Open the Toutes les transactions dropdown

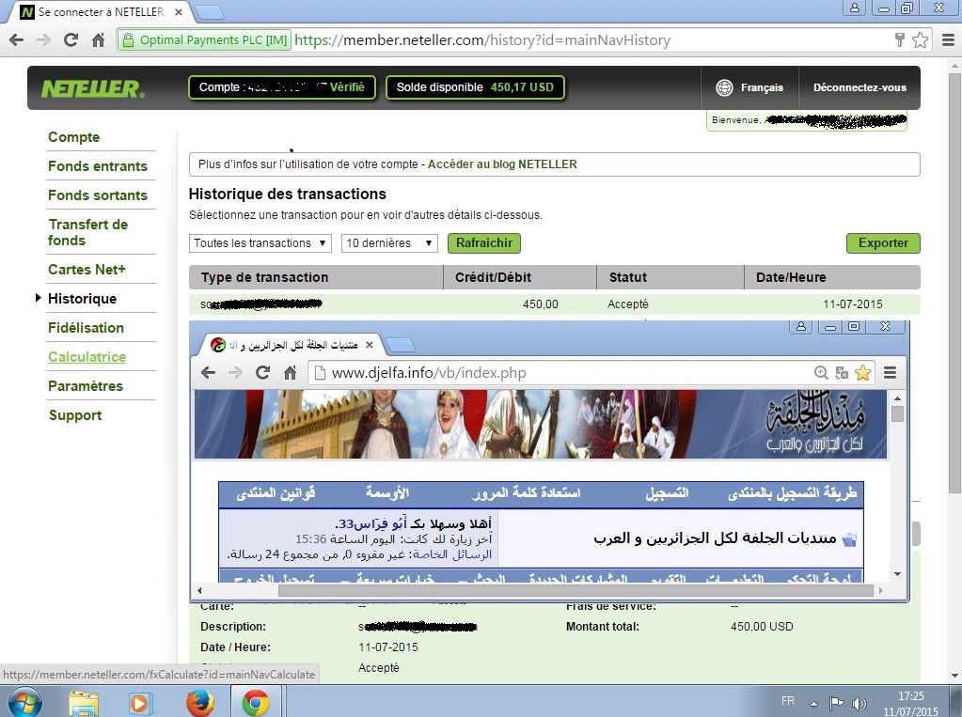coord(260,243)
